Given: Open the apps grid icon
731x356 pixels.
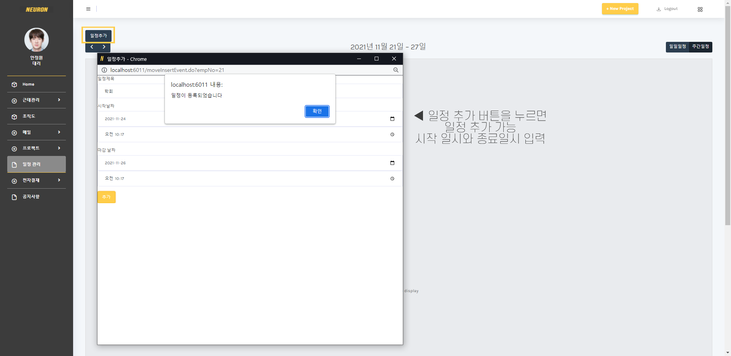Looking at the screenshot, I should tap(700, 10).
